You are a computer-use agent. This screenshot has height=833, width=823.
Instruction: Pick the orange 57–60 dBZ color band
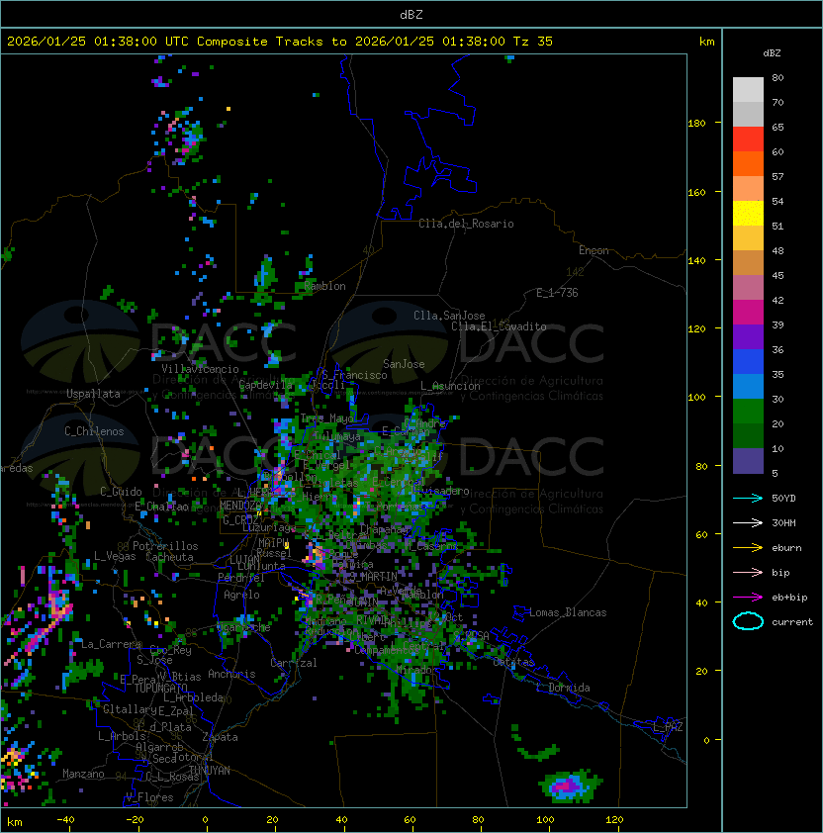tap(748, 164)
